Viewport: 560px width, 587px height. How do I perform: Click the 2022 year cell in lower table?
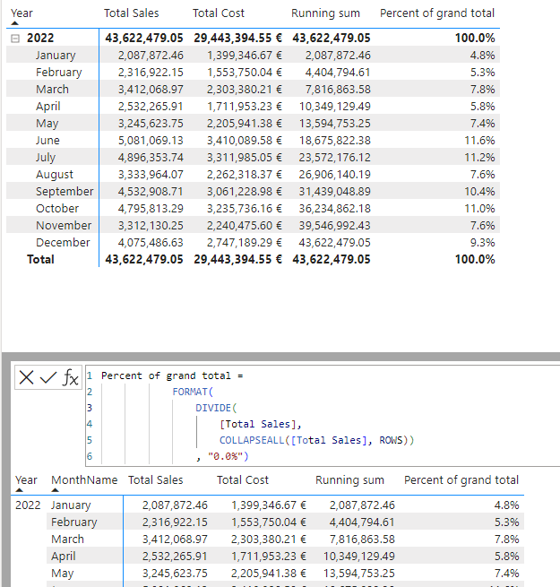[x=29, y=505]
